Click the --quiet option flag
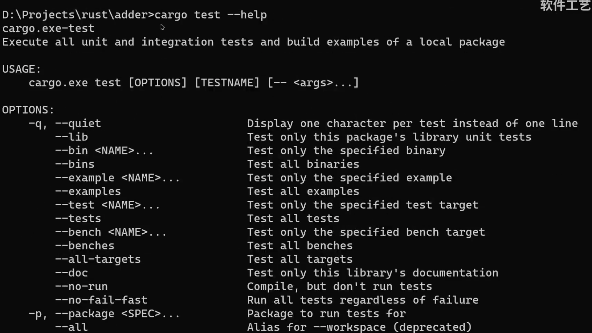 click(78, 124)
